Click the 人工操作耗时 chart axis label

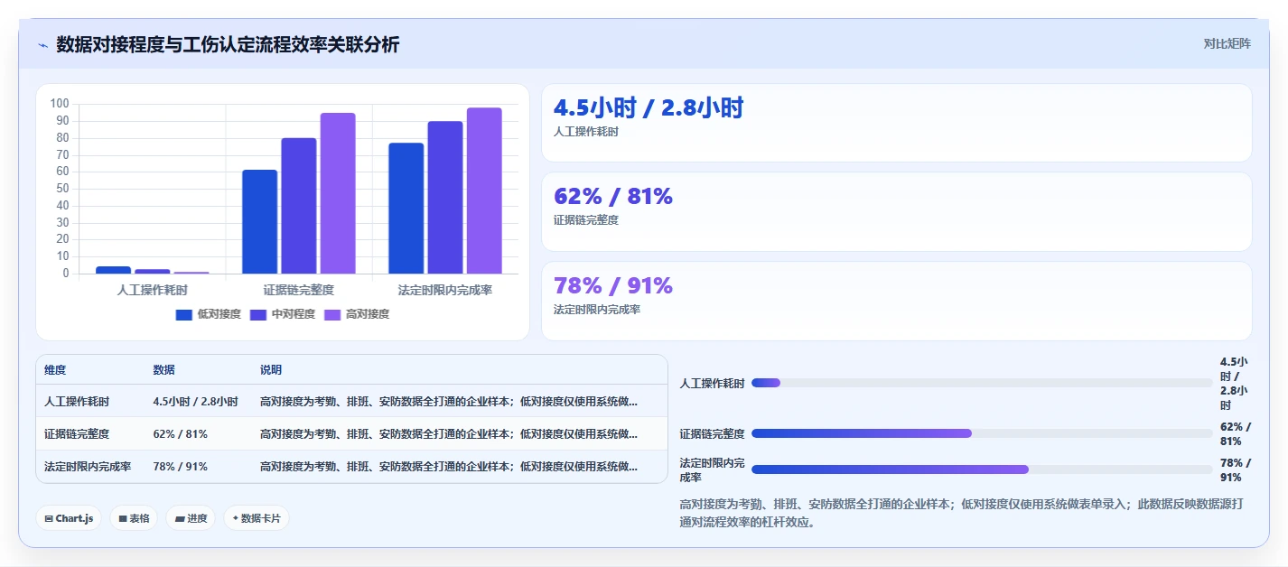[x=153, y=290]
